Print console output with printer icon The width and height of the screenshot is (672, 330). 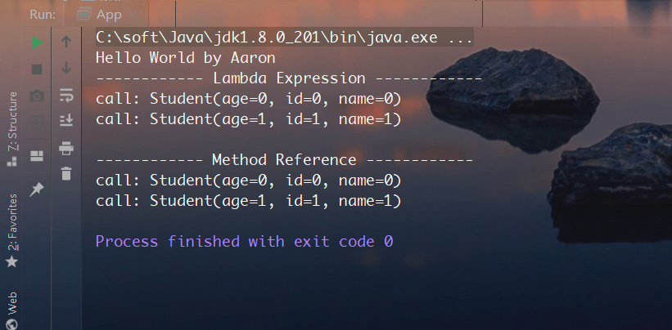[66, 149]
